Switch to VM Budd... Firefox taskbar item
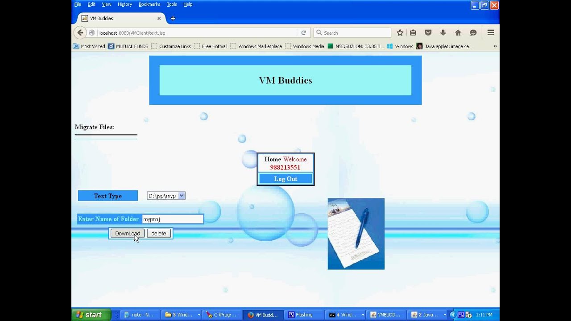Screen dimensions: 571x321 pos(263,315)
